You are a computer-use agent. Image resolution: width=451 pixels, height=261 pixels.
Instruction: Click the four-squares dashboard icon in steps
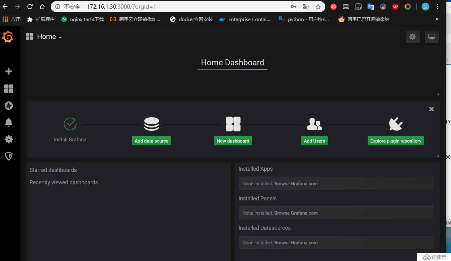[233, 124]
